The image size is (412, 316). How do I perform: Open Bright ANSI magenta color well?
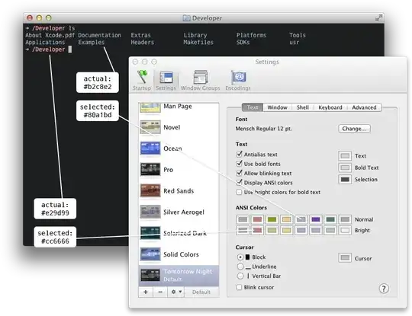316,230
